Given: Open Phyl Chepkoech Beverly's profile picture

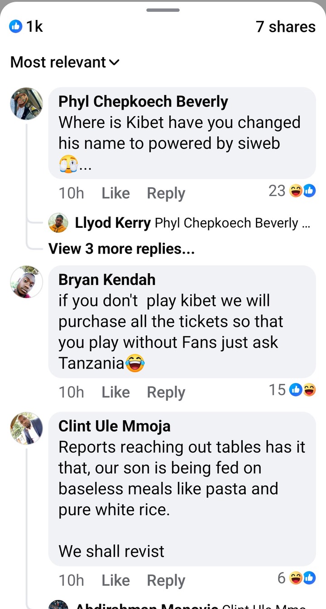Looking at the screenshot, I should [x=27, y=103].
